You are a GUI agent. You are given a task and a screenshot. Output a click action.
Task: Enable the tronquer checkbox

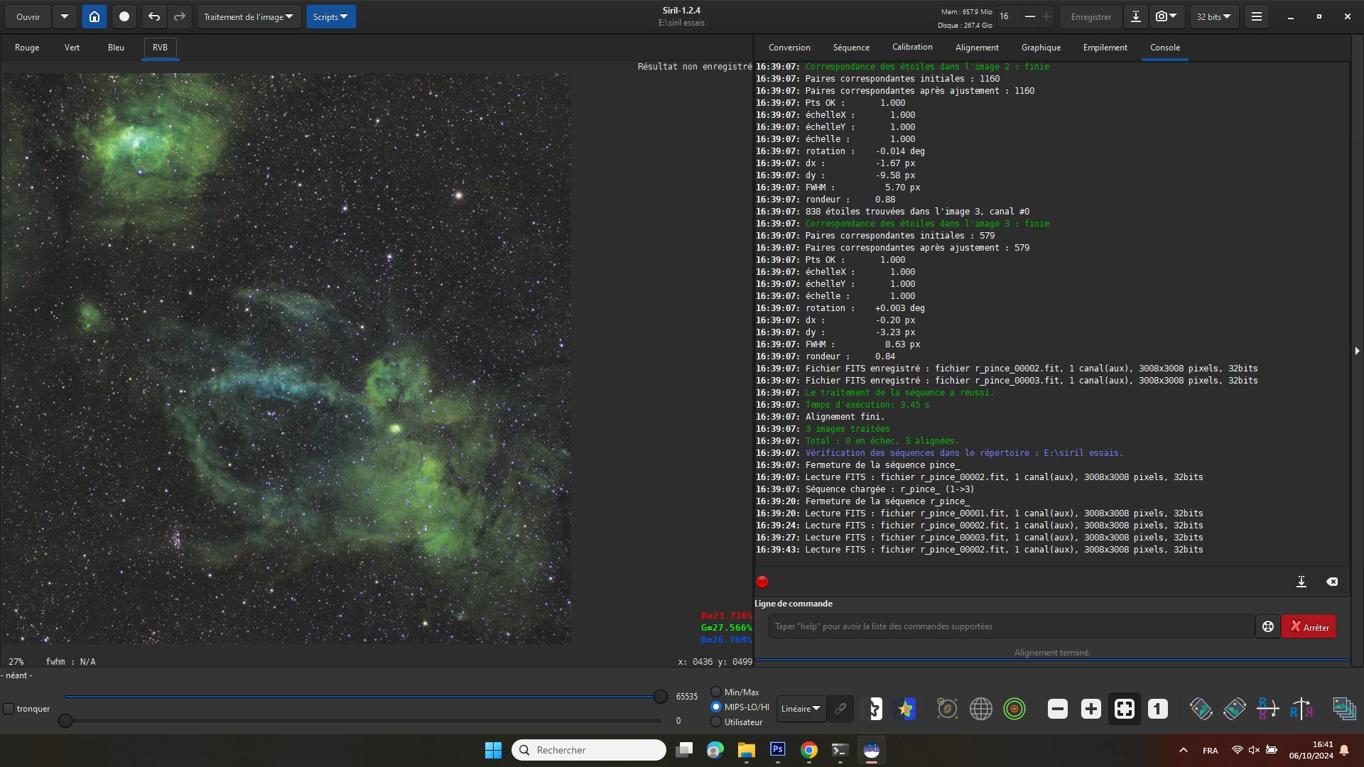pos(9,709)
